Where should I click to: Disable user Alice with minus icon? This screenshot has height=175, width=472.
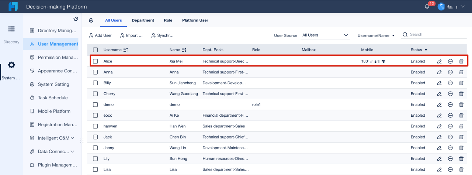click(x=450, y=61)
